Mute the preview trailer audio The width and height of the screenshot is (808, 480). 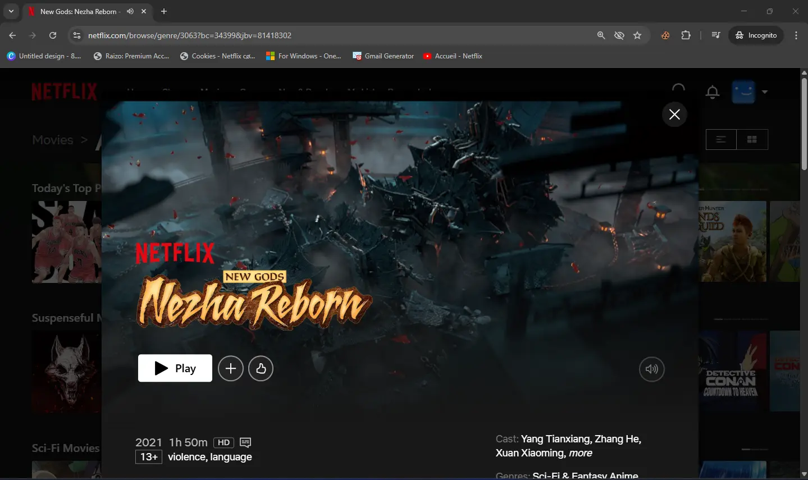click(x=652, y=369)
